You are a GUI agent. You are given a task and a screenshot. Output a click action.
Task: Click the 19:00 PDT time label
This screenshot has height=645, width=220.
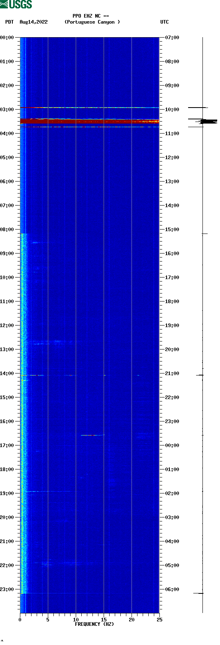tap(7, 493)
